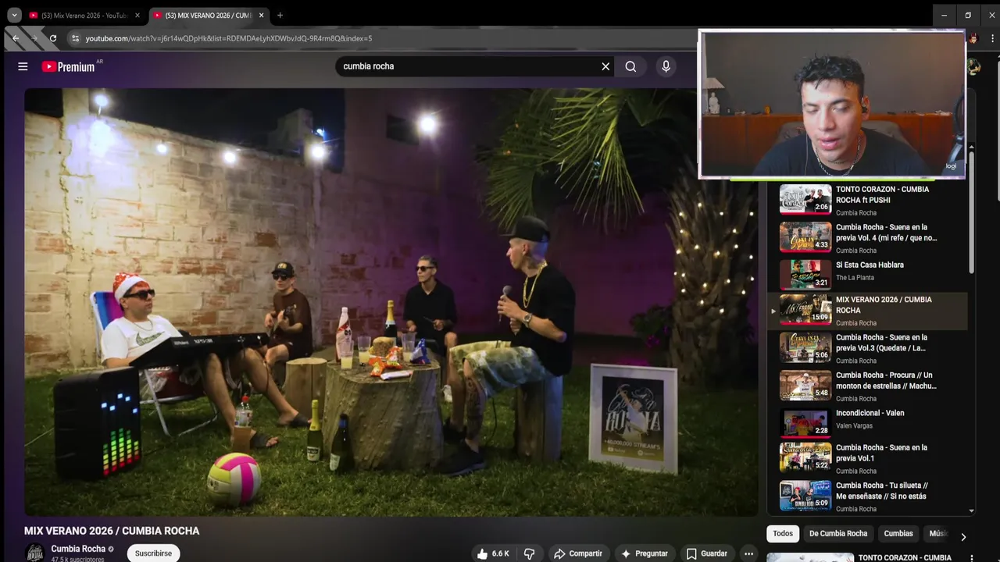
Task: Select the De Cumbia Rocha chip
Action: click(838, 534)
